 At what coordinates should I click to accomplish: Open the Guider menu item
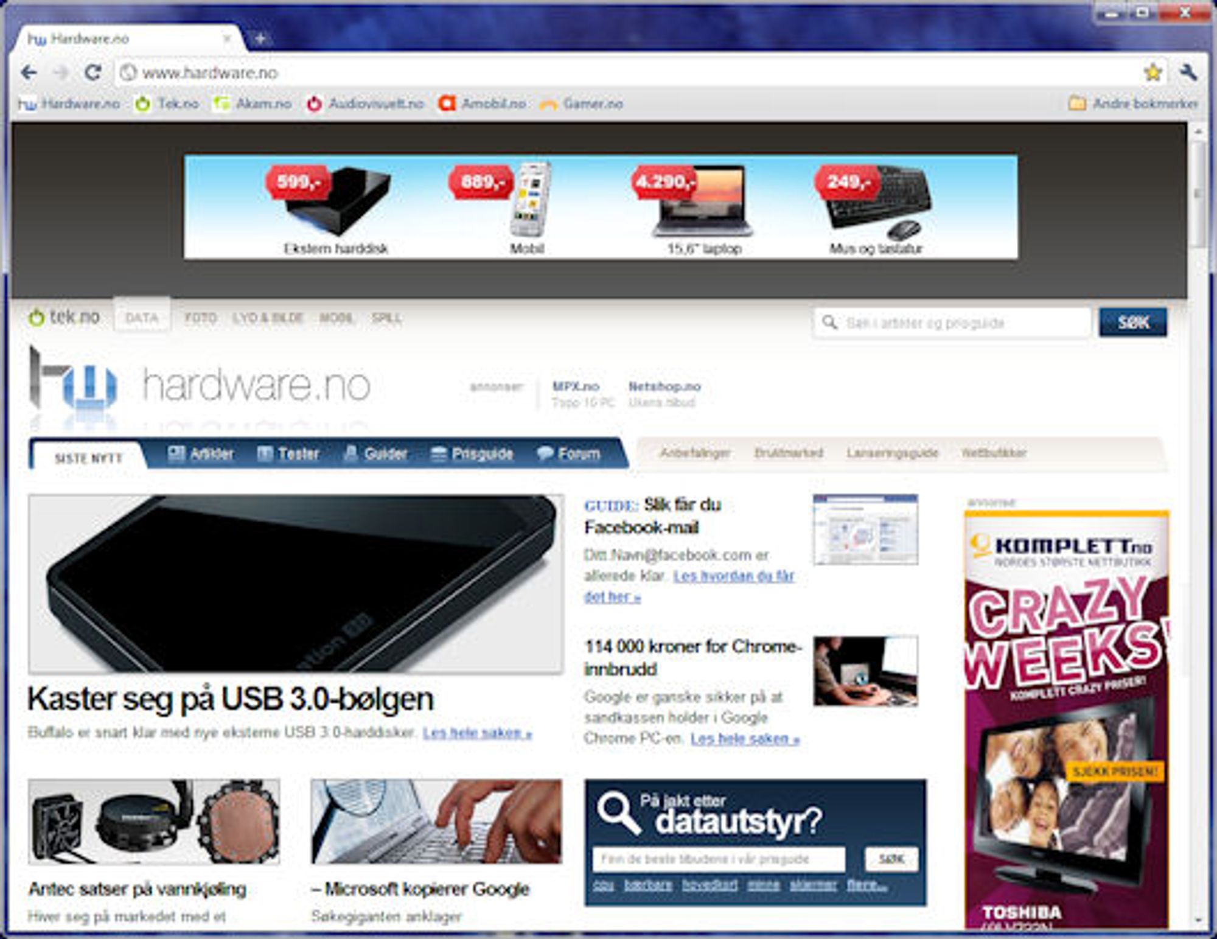click(375, 454)
